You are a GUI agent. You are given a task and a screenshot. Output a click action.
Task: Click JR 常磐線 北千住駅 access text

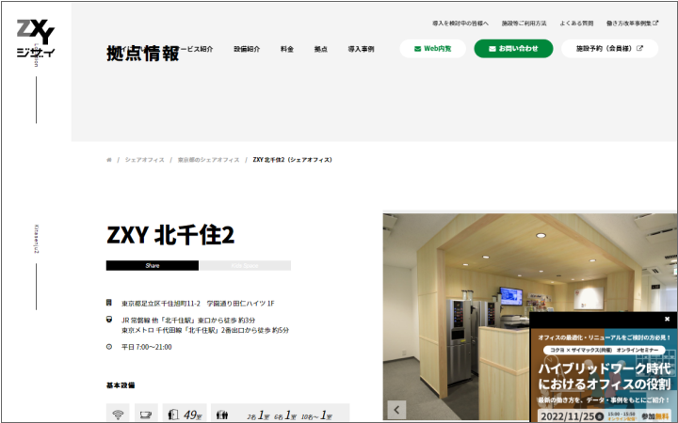pos(188,321)
